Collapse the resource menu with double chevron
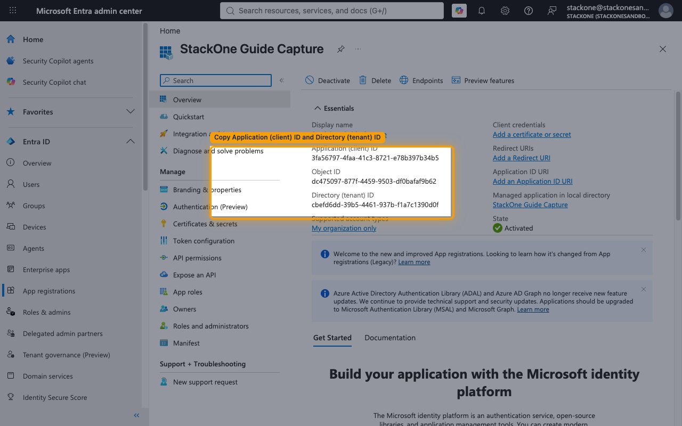This screenshot has width=682, height=426. click(x=281, y=80)
